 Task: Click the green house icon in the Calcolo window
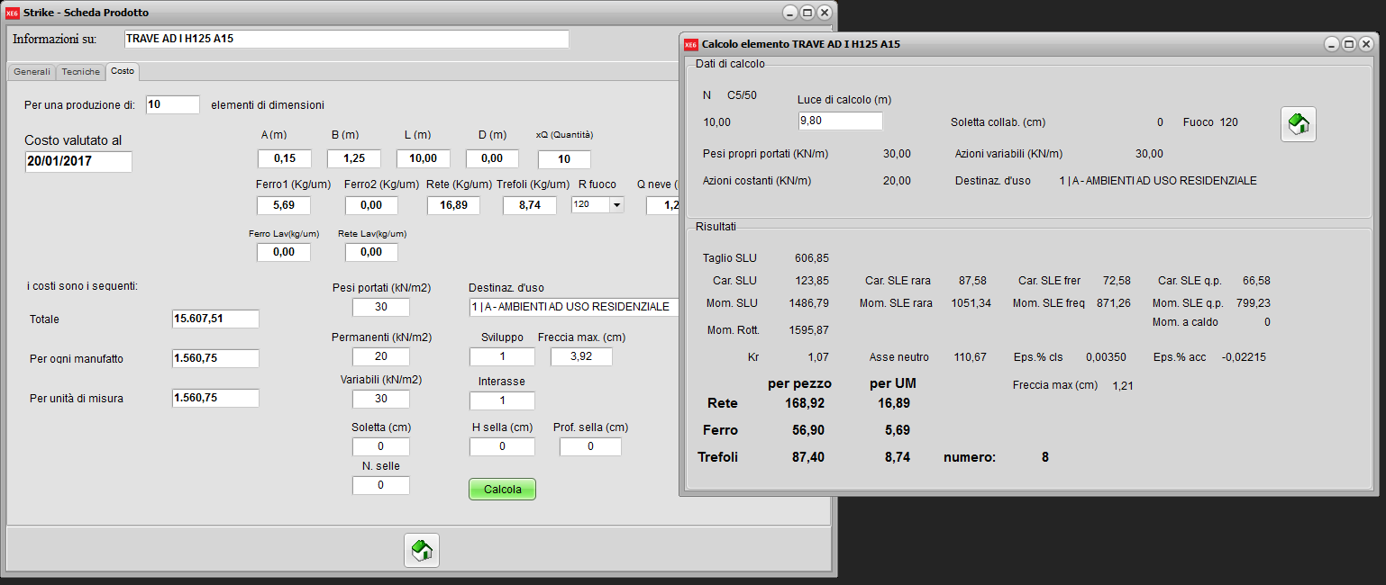[x=1299, y=124]
